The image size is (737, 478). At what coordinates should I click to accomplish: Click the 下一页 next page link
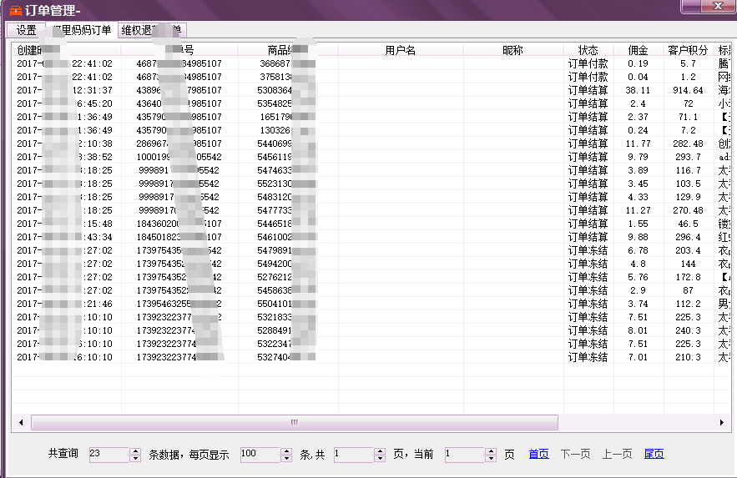point(576,454)
